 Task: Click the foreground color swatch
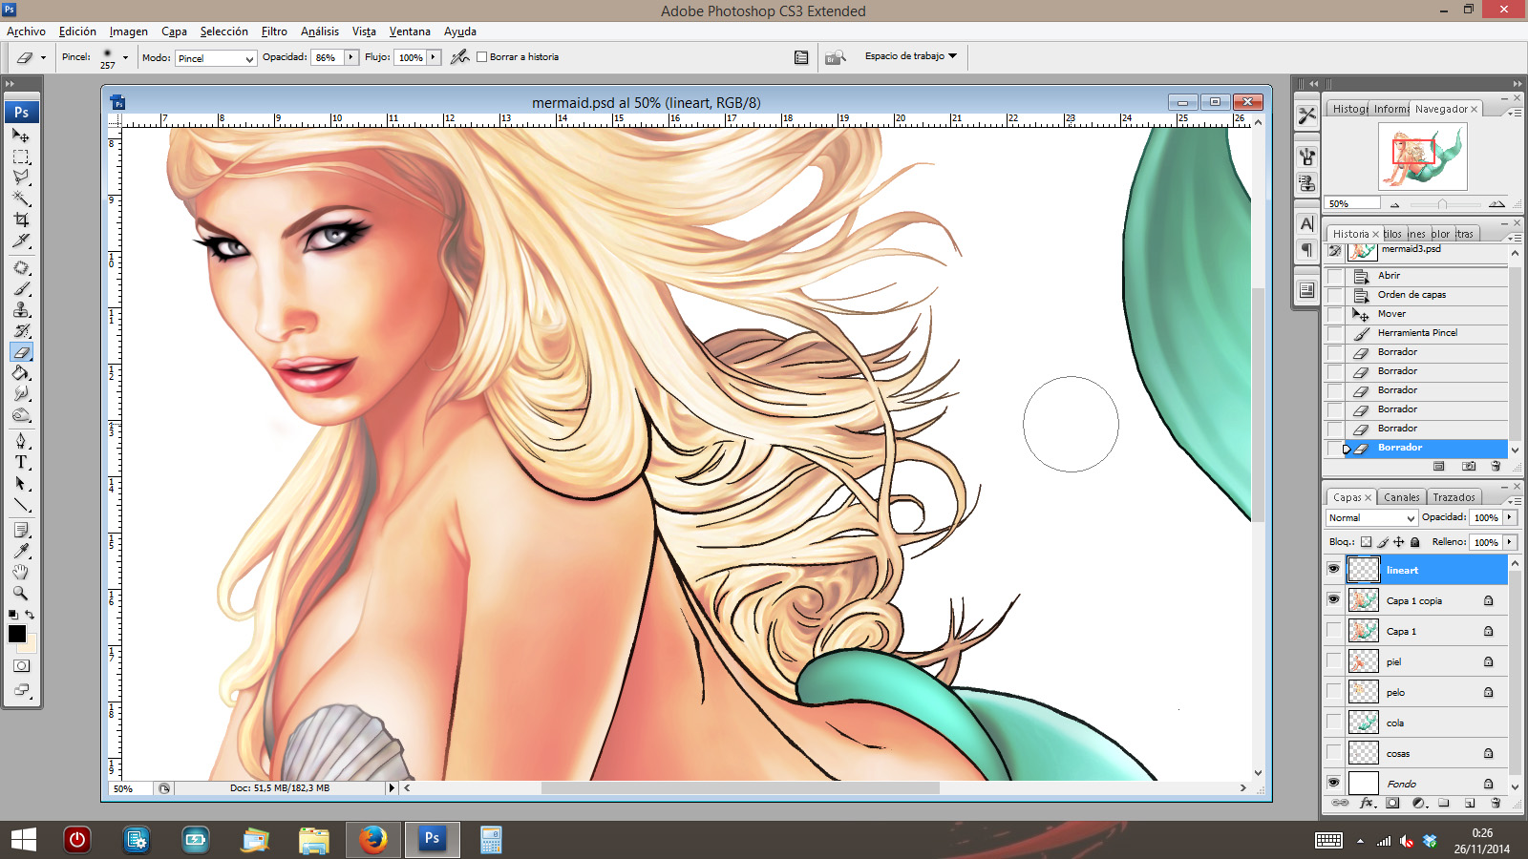16,633
